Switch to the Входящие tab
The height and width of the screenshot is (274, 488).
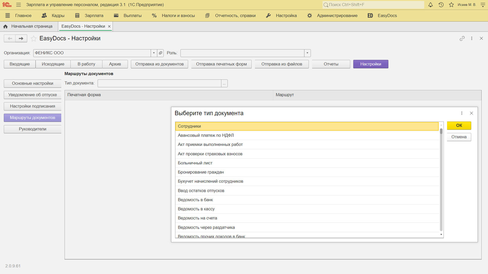pos(19,64)
